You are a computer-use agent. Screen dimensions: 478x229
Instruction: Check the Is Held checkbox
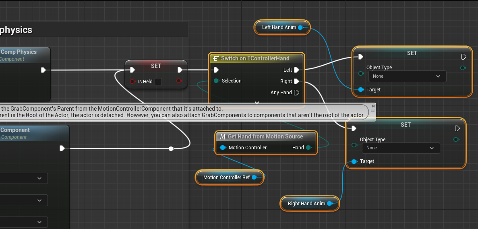158,82
